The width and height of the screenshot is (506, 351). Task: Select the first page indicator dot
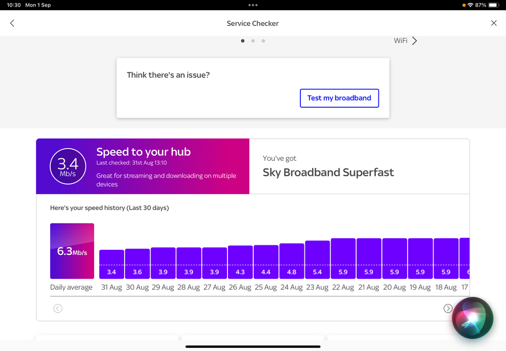[243, 41]
